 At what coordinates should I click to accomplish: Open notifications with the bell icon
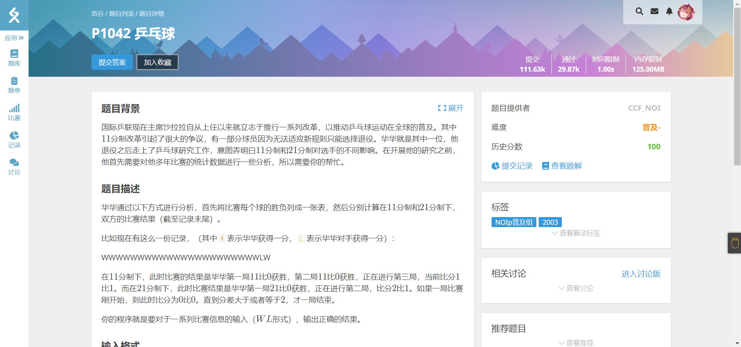[x=669, y=12]
